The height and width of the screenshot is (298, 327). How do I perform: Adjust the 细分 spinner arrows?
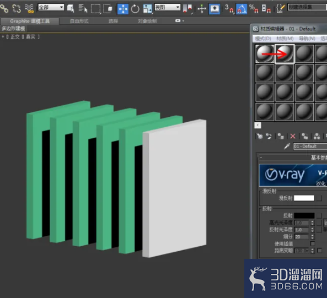coord(312,237)
